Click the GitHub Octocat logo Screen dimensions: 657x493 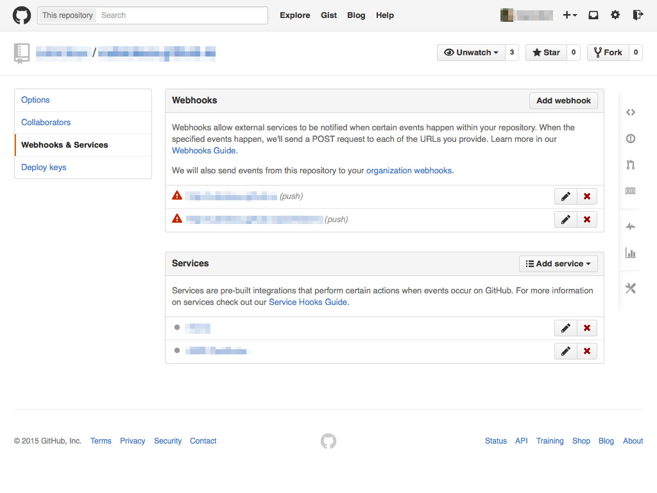click(21, 15)
